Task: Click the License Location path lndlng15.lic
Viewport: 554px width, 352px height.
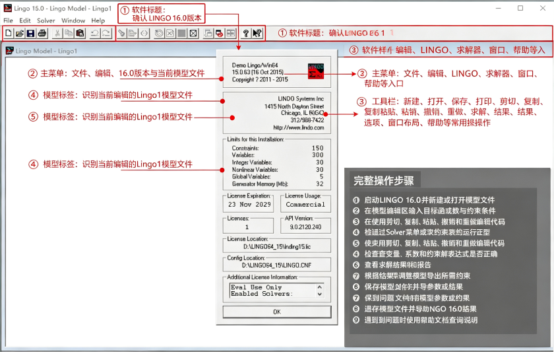Action: (x=277, y=246)
